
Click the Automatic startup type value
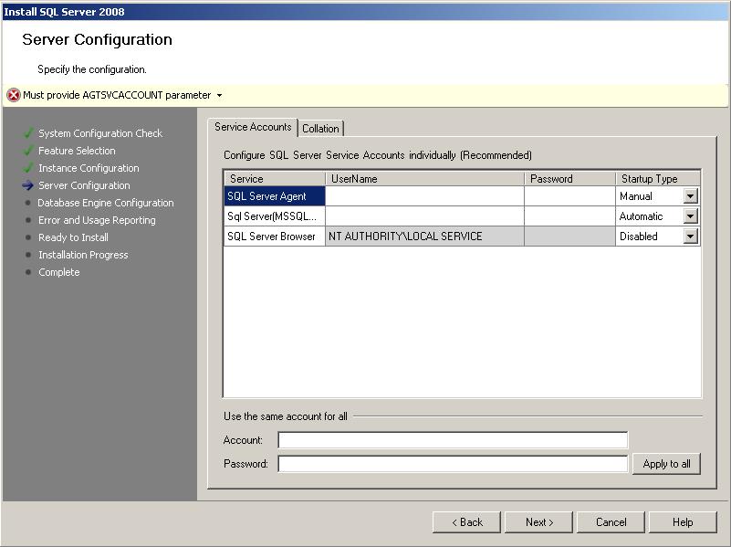coord(641,216)
